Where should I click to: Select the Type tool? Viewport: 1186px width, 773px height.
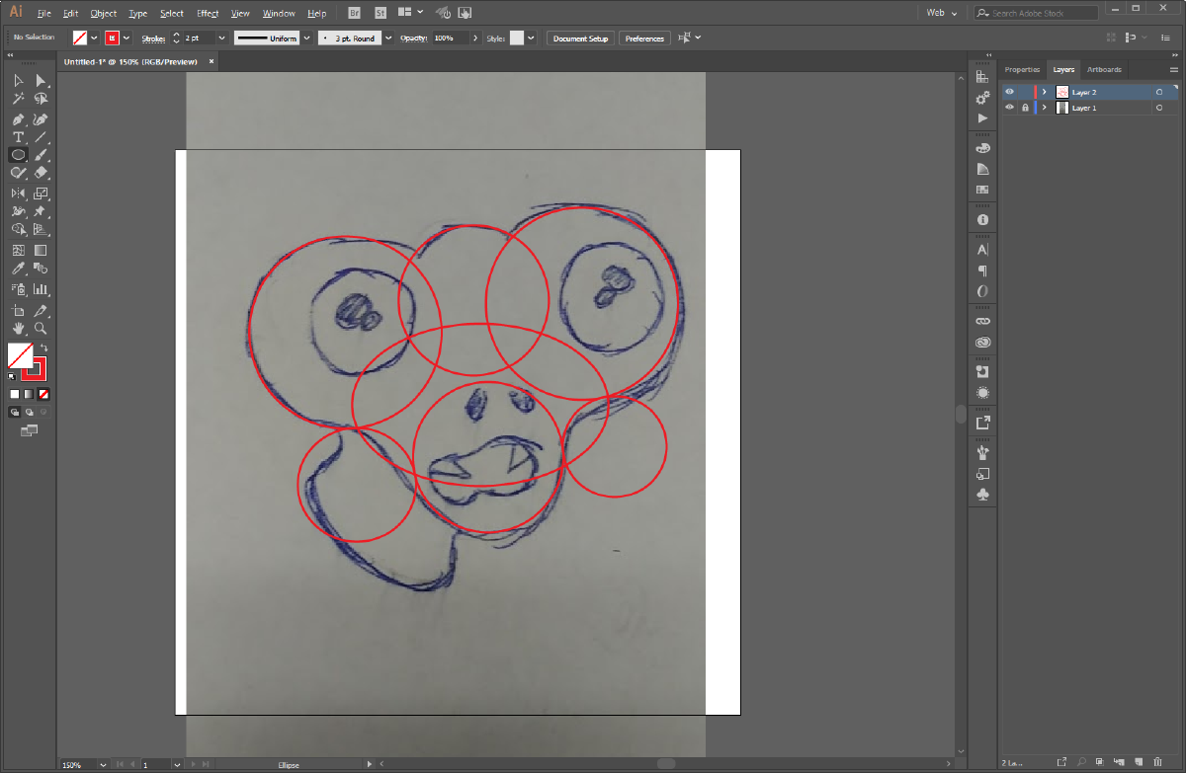point(18,137)
